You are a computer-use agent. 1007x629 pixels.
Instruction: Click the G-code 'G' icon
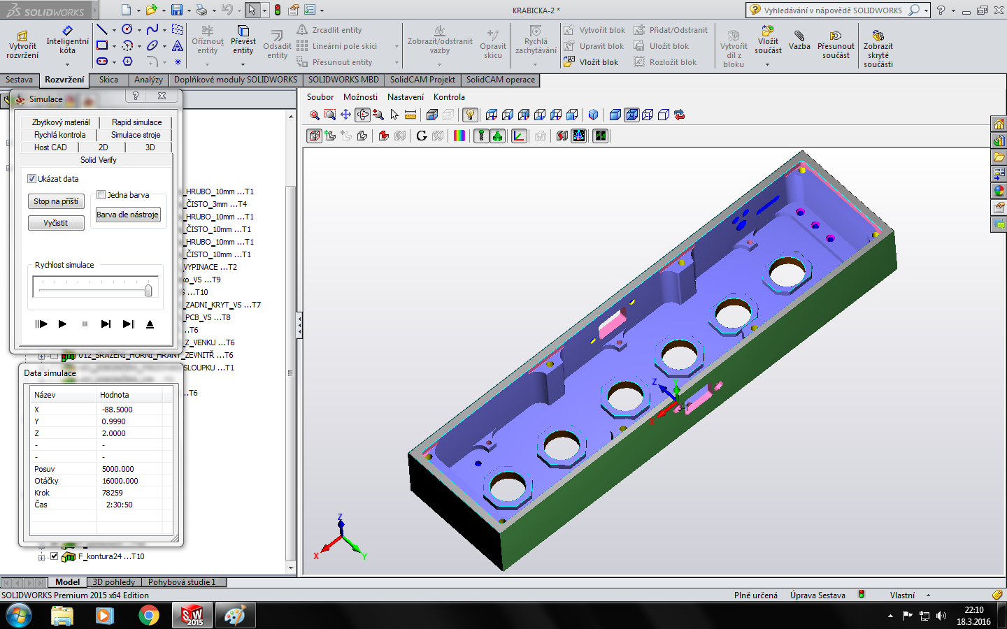pyautogui.click(x=421, y=136)
